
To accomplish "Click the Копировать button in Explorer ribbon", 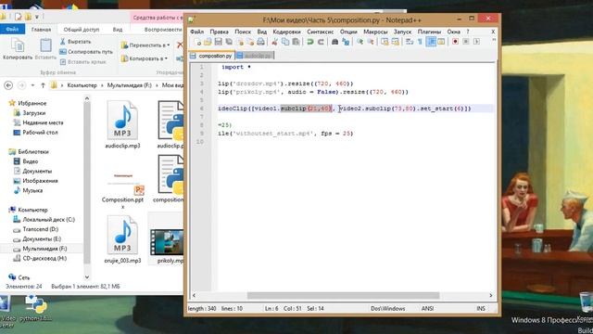I will [x=18, y=49].
